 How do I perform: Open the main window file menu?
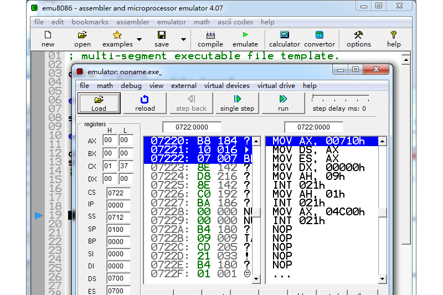point(39,22)
